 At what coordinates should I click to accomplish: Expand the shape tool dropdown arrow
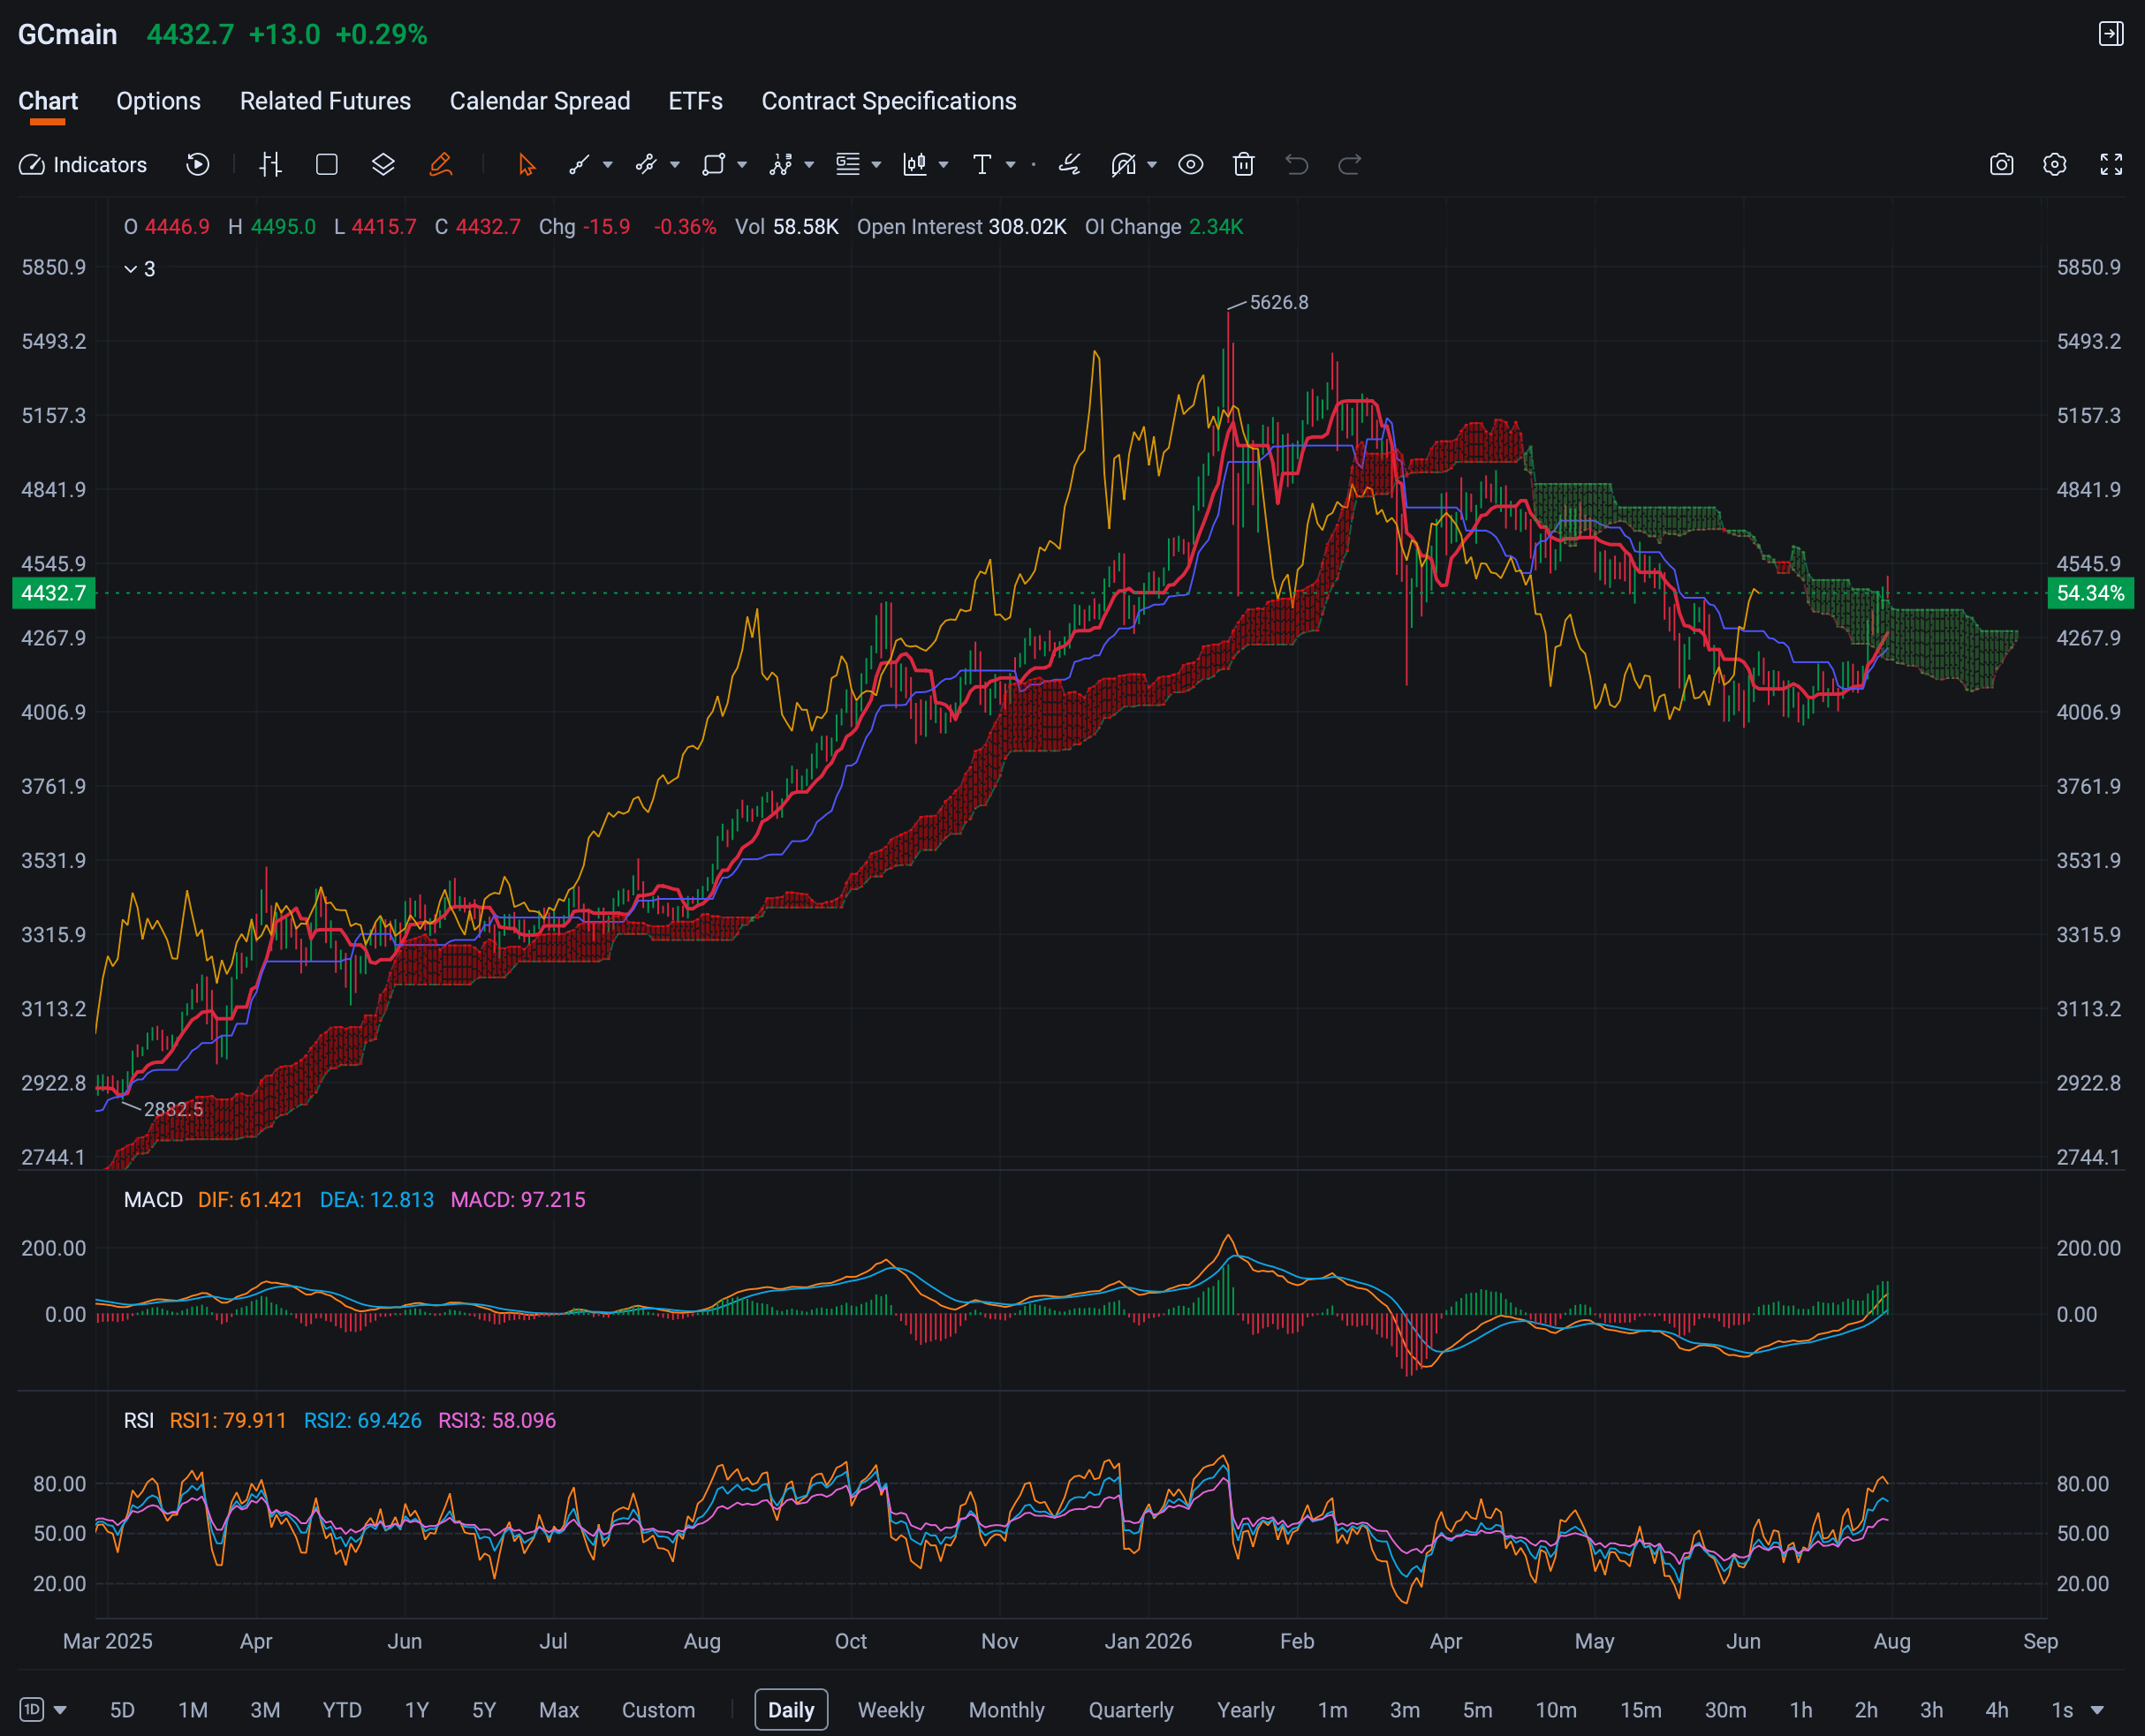(x=742, y=165)
